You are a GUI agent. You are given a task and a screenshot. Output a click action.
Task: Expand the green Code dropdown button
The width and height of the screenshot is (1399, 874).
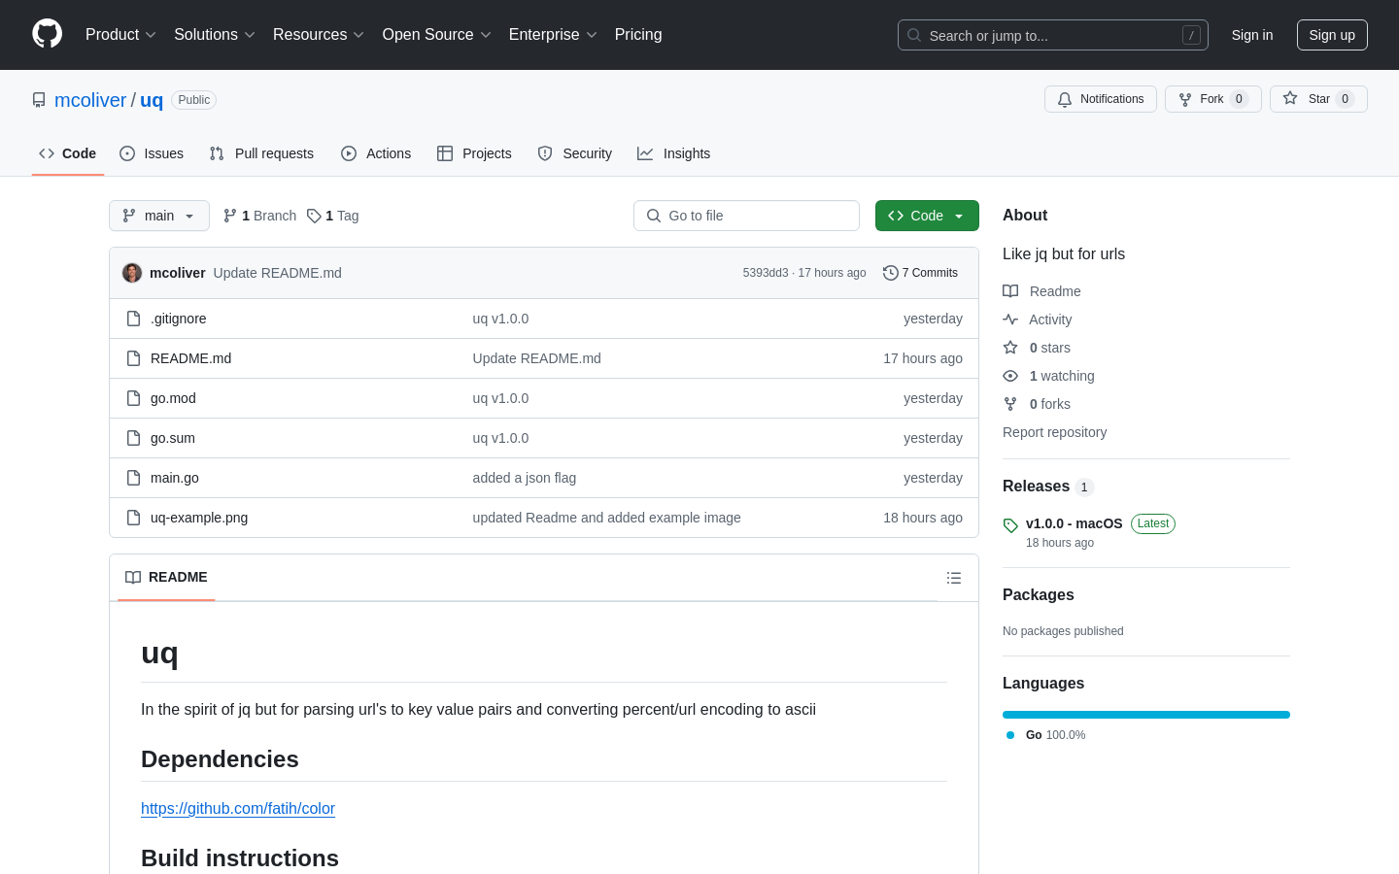pos(927,216)
